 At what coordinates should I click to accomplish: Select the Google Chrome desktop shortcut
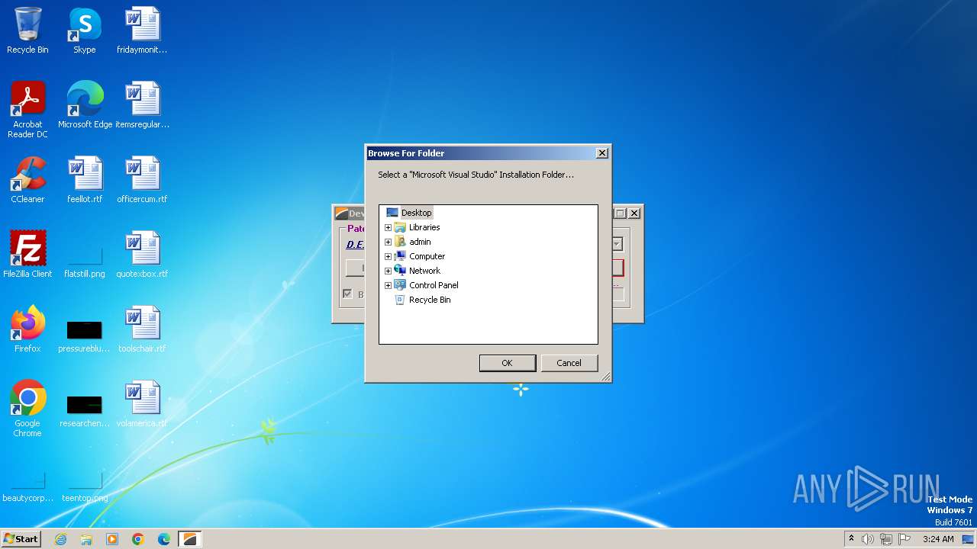[x=27, y=409]
